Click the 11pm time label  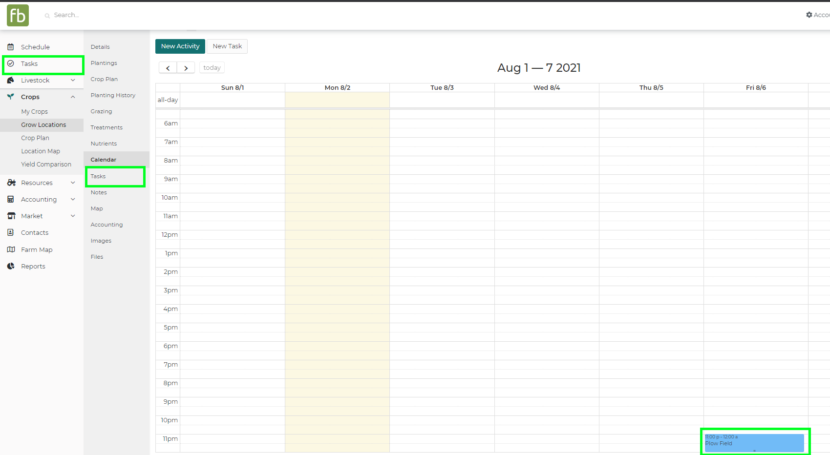170,439
